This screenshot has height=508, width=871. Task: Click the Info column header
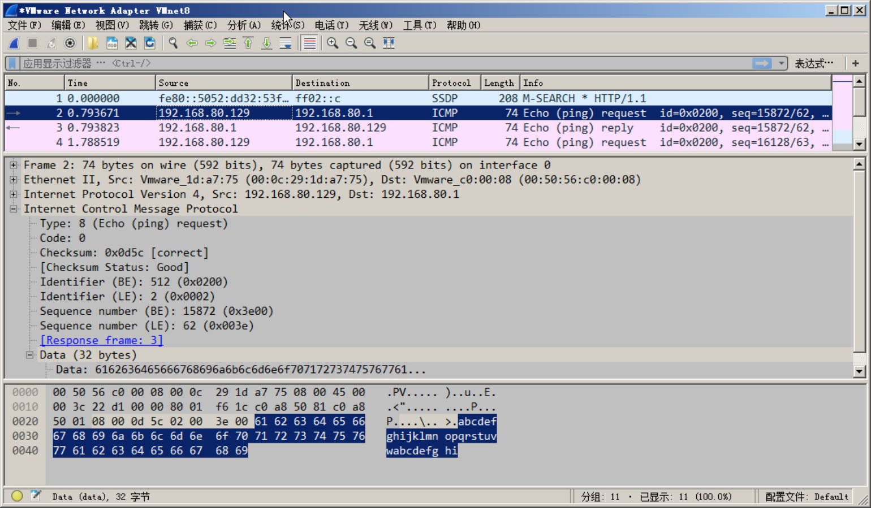676,83
